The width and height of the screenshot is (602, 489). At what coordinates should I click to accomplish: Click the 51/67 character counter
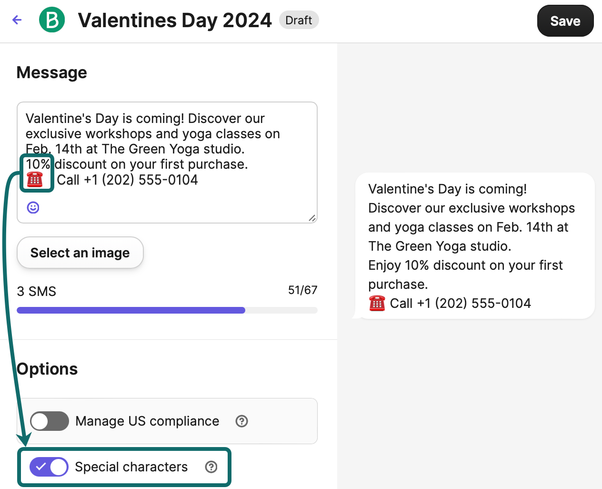point(302,290)
